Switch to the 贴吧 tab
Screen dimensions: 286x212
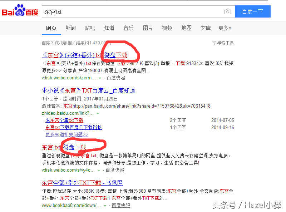click(90, 28)
